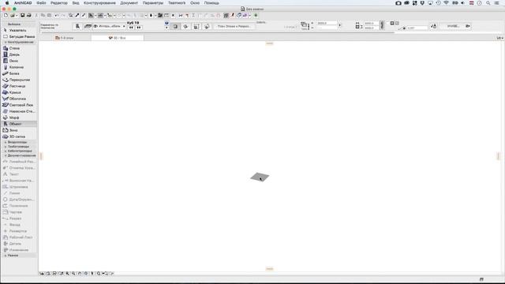Open the Конструирование menu
The height and width of the screenshot is (284, 505).
coord(99,3)
